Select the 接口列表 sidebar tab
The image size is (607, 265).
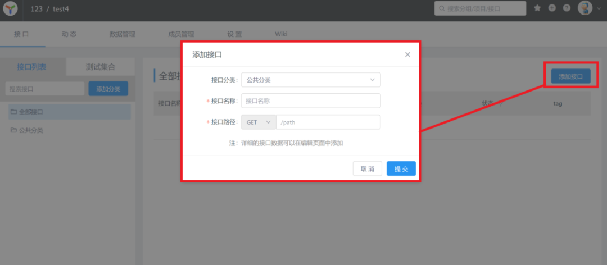click(x=31, y=67)
